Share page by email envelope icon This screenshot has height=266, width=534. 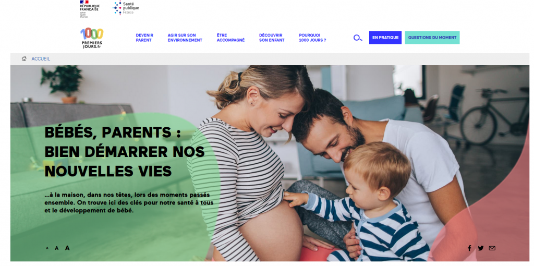click(x=492, y=248)
